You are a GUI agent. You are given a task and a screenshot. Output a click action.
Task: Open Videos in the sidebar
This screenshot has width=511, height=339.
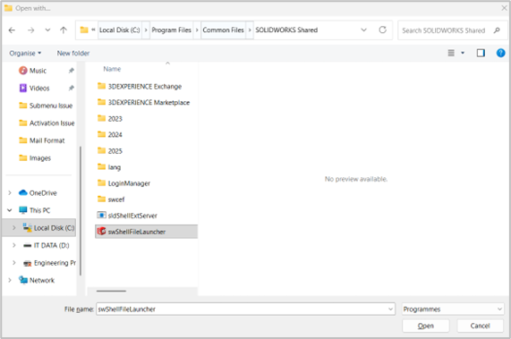pos(39,89)
